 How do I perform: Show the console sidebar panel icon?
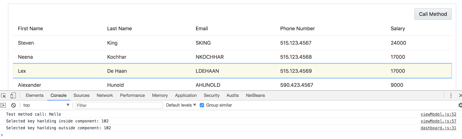tap(3, 105)
